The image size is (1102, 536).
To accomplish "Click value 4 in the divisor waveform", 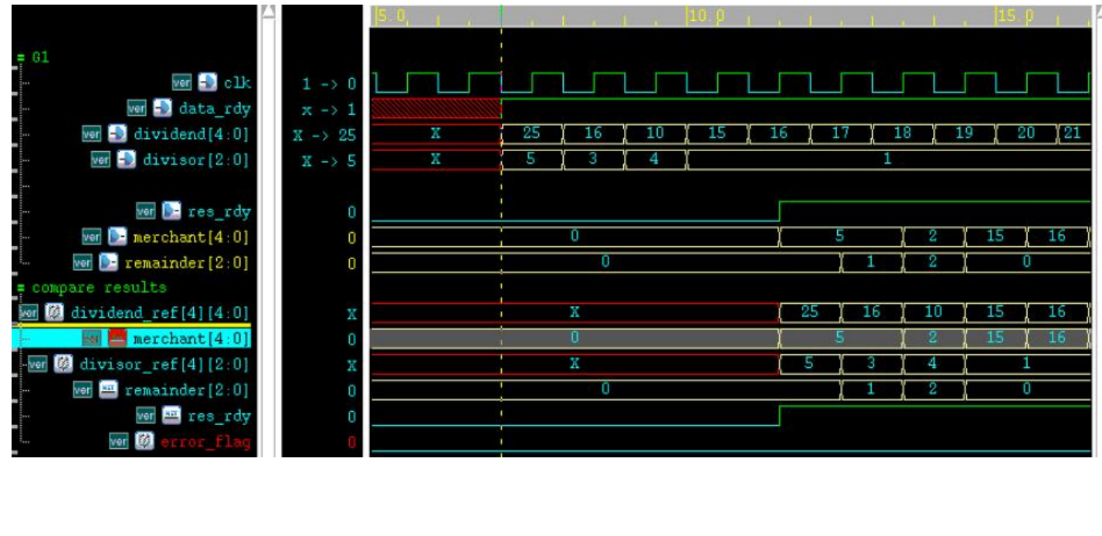I will 654,159.
